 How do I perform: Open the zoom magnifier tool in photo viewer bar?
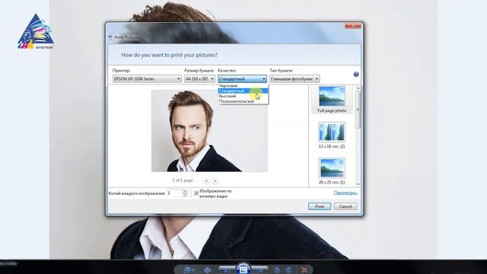[x=188, y=269]
